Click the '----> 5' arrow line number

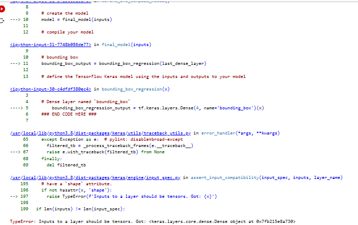[x=19, y=108]
